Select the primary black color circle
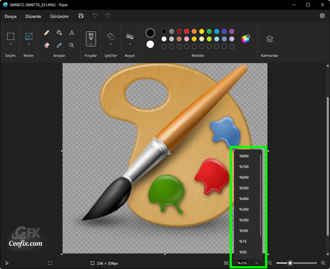The image size is (330, 269). [x=150, y=33]
